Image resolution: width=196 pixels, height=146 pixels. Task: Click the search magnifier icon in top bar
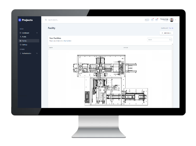point(46,20)
